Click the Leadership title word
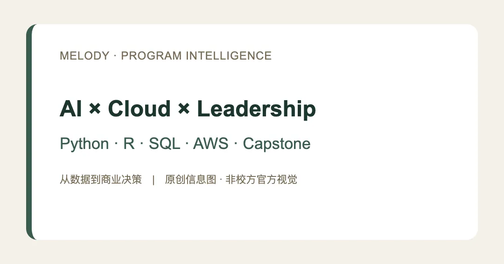The height and width of the screenshot is (264, 504). (x=257, y=109)
